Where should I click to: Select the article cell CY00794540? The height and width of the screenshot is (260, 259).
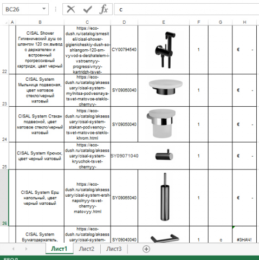pos(124,50)
